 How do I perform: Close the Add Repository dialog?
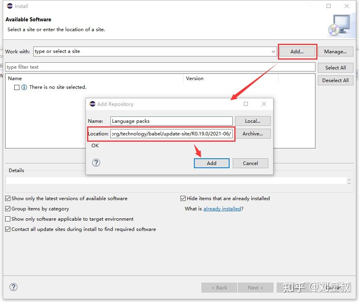point(264,104)
